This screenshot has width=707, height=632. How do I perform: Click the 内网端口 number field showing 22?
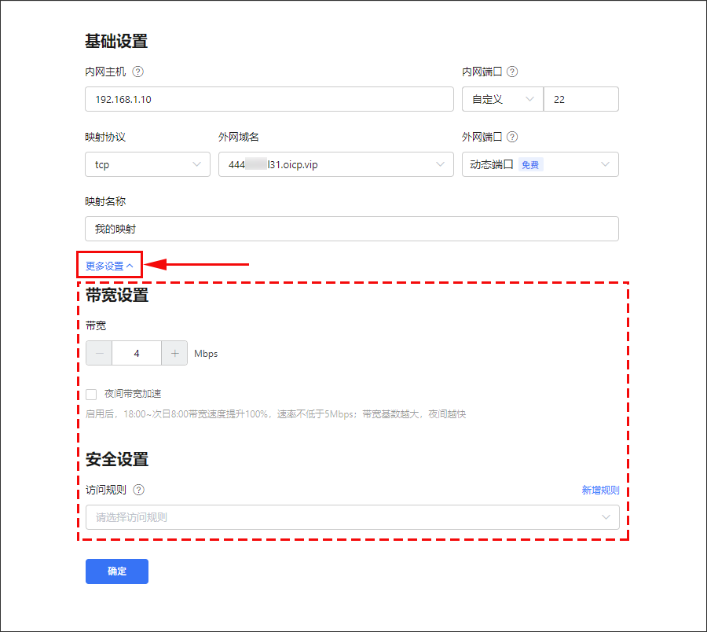pyautogui.click(x=581, y=99)
